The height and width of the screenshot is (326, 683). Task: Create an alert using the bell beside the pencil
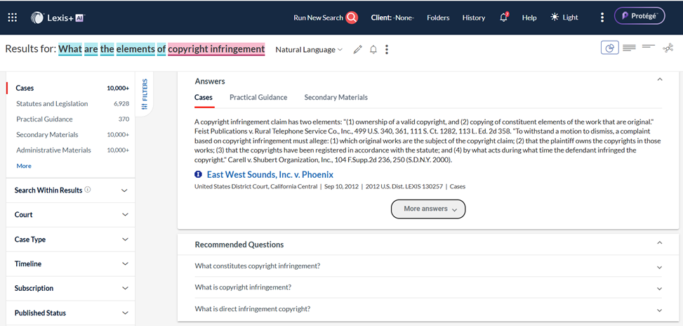(373, 50)
